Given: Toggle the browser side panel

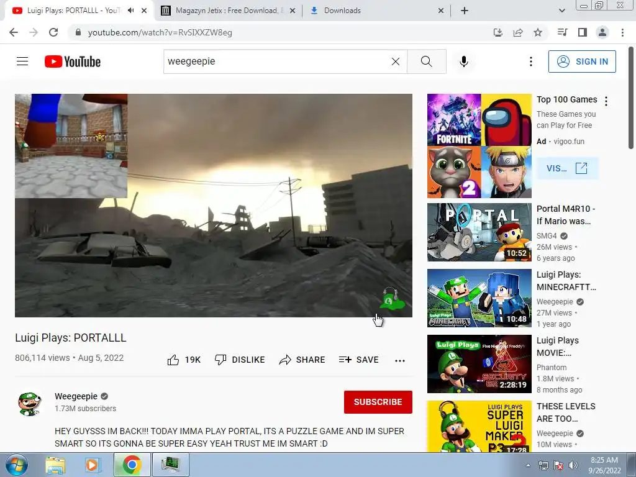Looking at the screenshot, I should [x=583, y=32].
